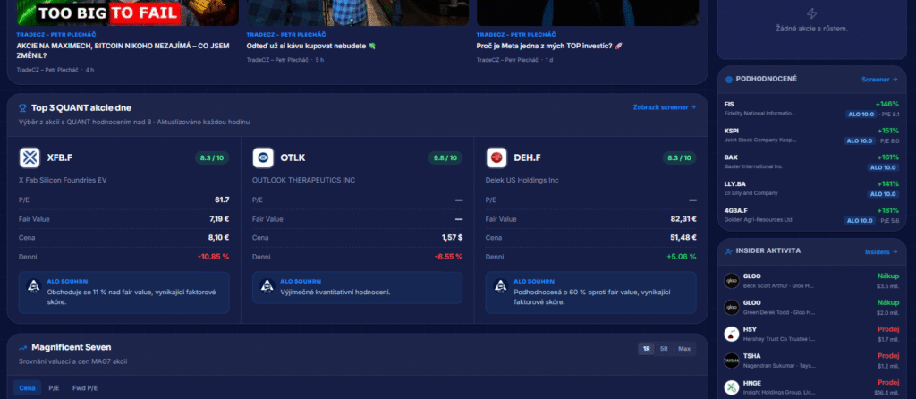This screenshot has width=916, height=399.
Task: Click the BAX Baxter International row
Action: (x=811, y=162)
